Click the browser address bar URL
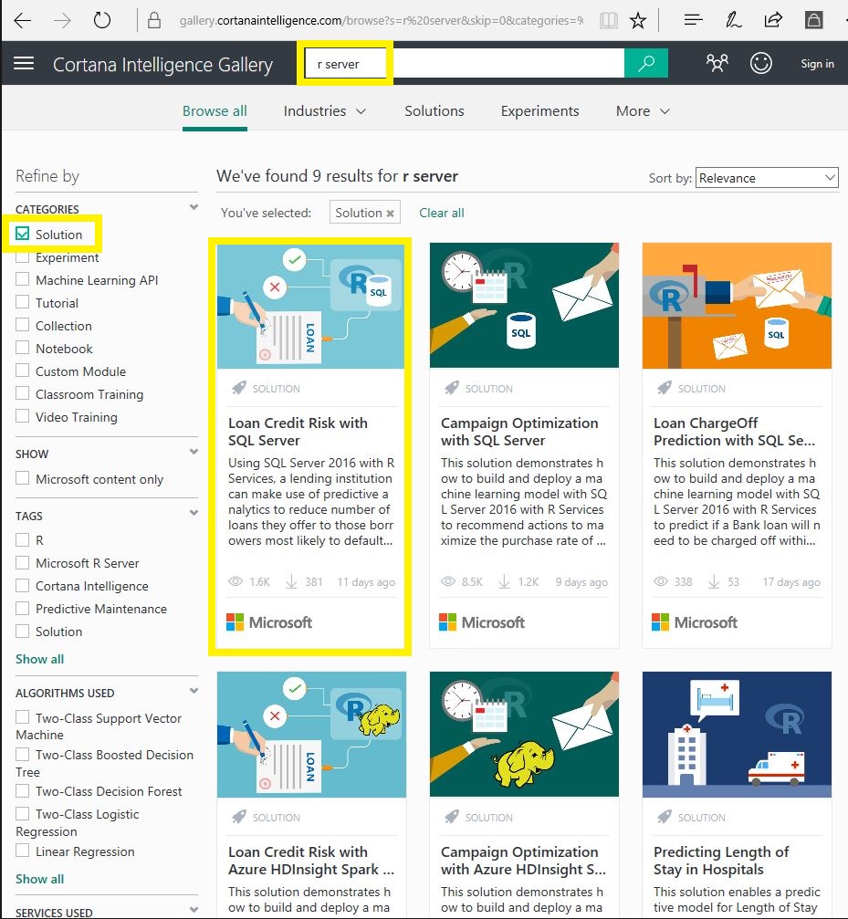This screenshot has width=848, height=919. [x=381, y=20]
